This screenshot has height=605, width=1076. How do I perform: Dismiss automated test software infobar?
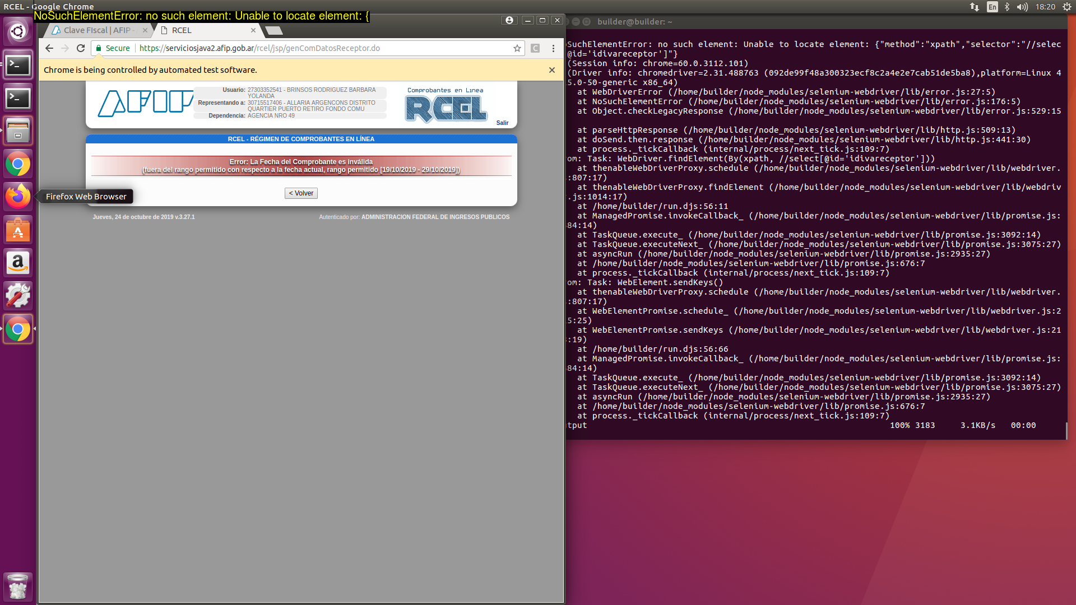coord(552,70)
